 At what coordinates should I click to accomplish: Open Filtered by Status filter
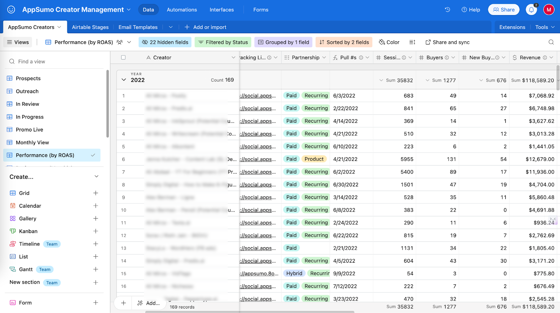(223, 42)
